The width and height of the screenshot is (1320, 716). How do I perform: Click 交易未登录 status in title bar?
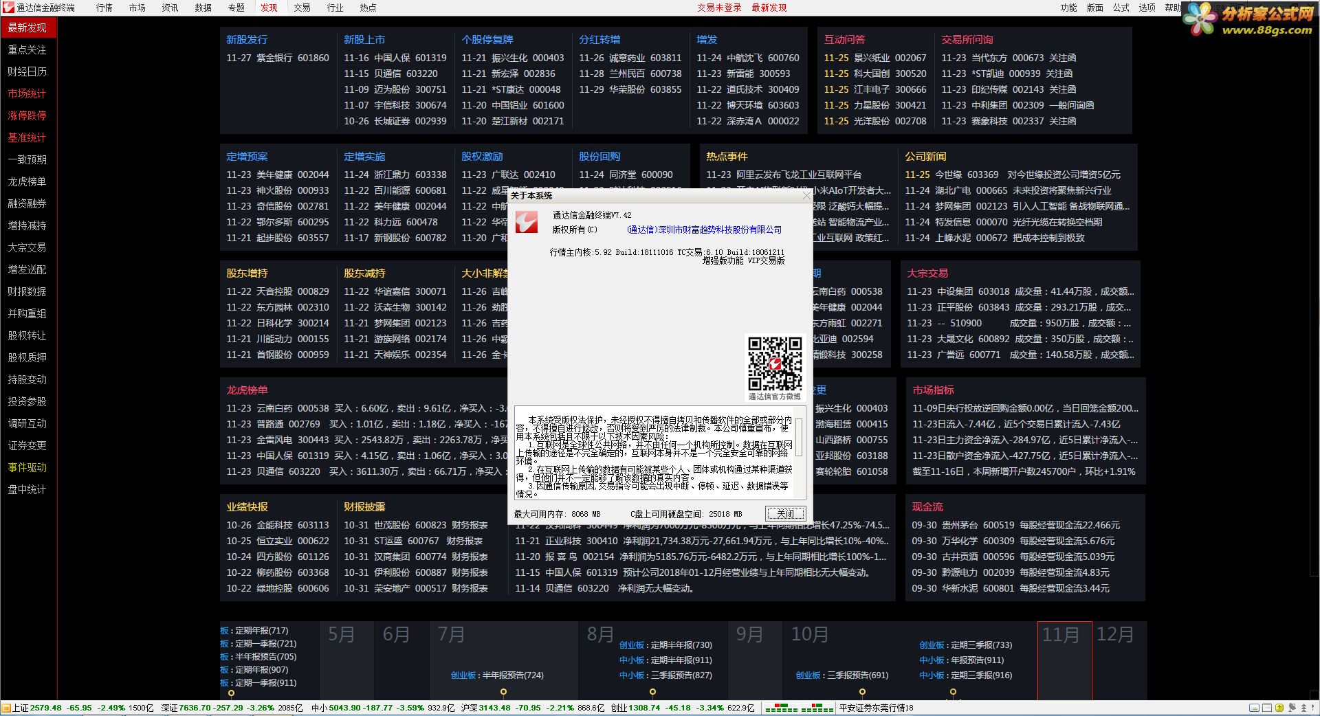point(719,8)
